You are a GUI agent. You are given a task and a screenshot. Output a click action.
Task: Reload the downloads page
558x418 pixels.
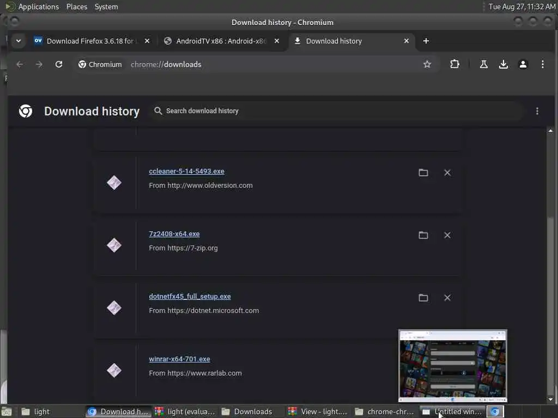click(59, 64)
